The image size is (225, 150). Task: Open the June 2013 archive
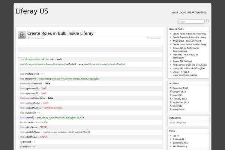coord(177,95)
